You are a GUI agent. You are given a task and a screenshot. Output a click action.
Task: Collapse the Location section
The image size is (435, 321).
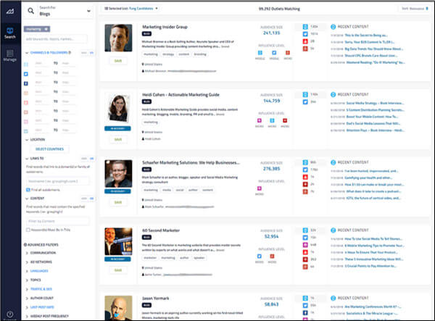(x=27, y=140)
